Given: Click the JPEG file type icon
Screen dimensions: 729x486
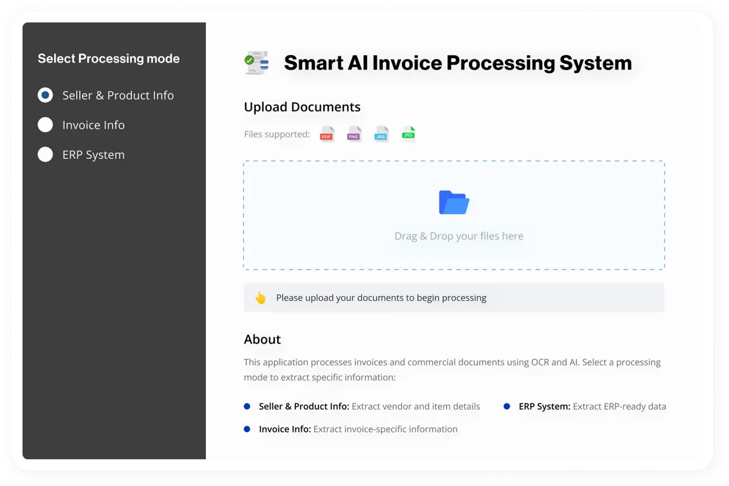Looking at the screenshot, I should pyautogui.click(x=408, y=133).
